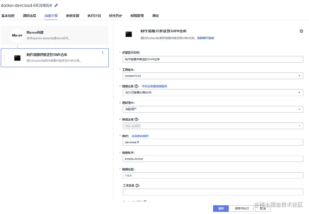Switch to the 通知 tab
This screenshot has height=214, width=309.
155,16
